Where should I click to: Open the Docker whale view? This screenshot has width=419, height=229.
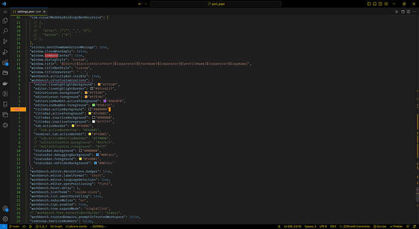click(x=5, y=83)
